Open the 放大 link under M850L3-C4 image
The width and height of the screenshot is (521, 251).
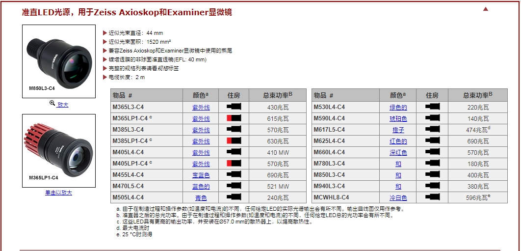point(62,105)
